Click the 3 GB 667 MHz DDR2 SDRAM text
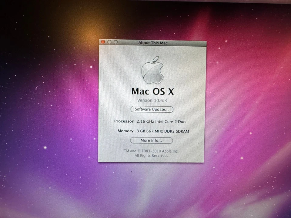The height and width of the screenshot is (218, 291). [163, 131]
